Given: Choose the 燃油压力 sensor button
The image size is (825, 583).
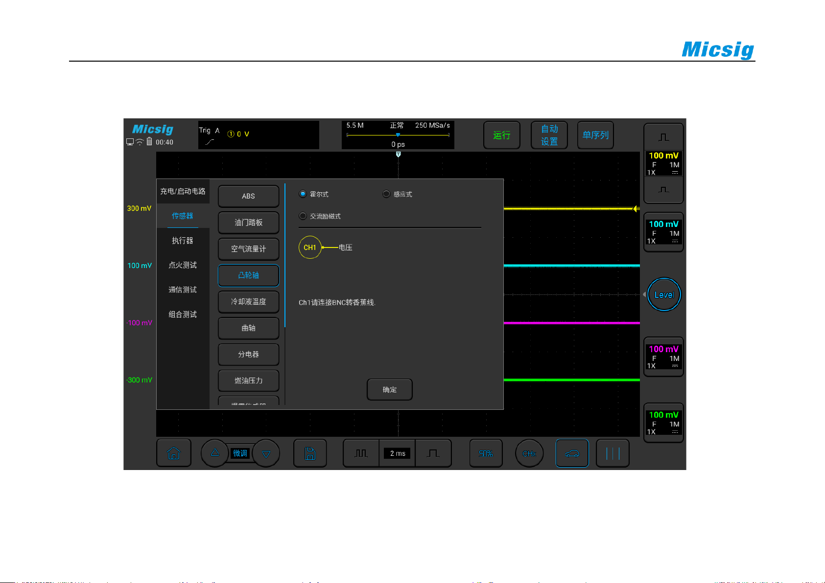Looking at the screenshot, I should tap(249, 381).
